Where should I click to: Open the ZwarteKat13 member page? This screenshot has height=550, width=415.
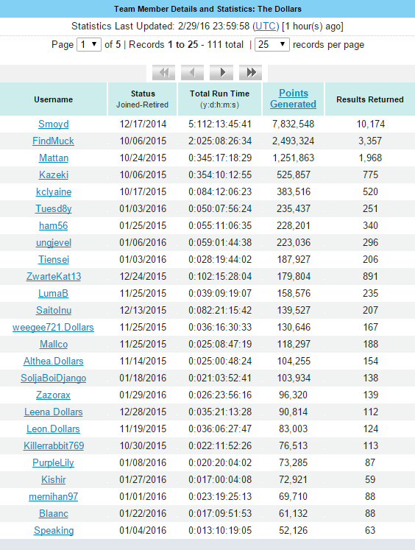coord(53,276)
